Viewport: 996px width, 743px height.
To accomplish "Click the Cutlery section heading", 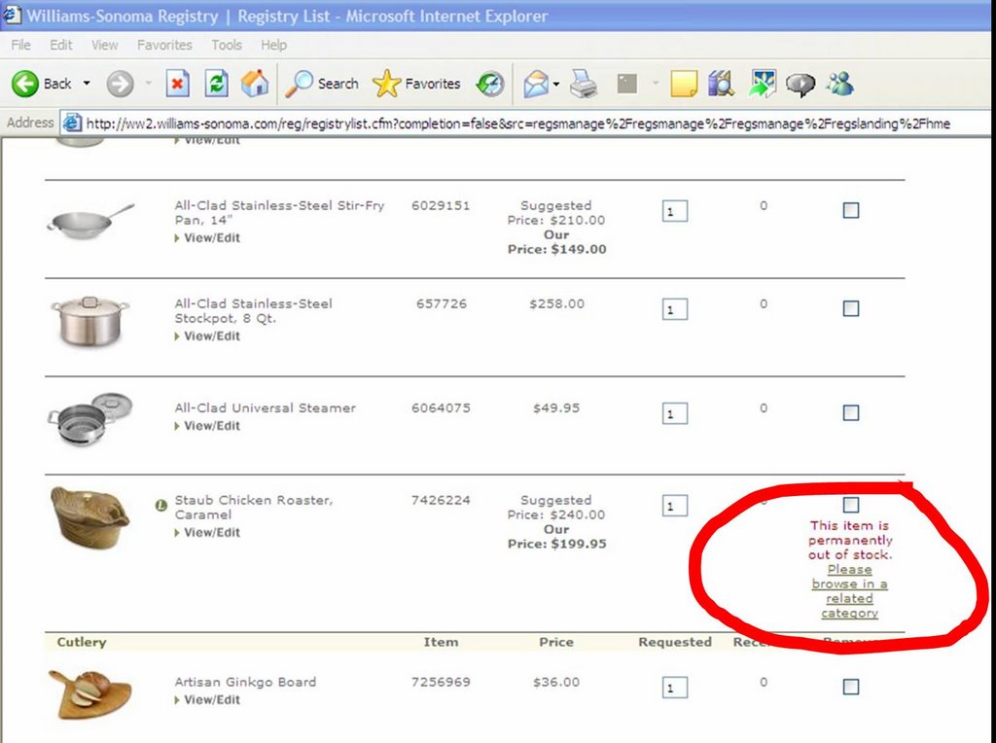I will pyautogui.click(x=82, y=642).
